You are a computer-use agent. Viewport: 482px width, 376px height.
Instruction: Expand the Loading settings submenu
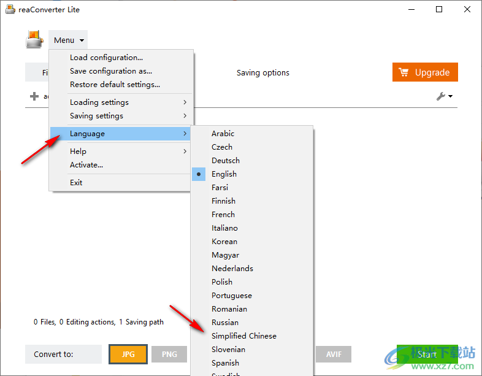[121, 102]
